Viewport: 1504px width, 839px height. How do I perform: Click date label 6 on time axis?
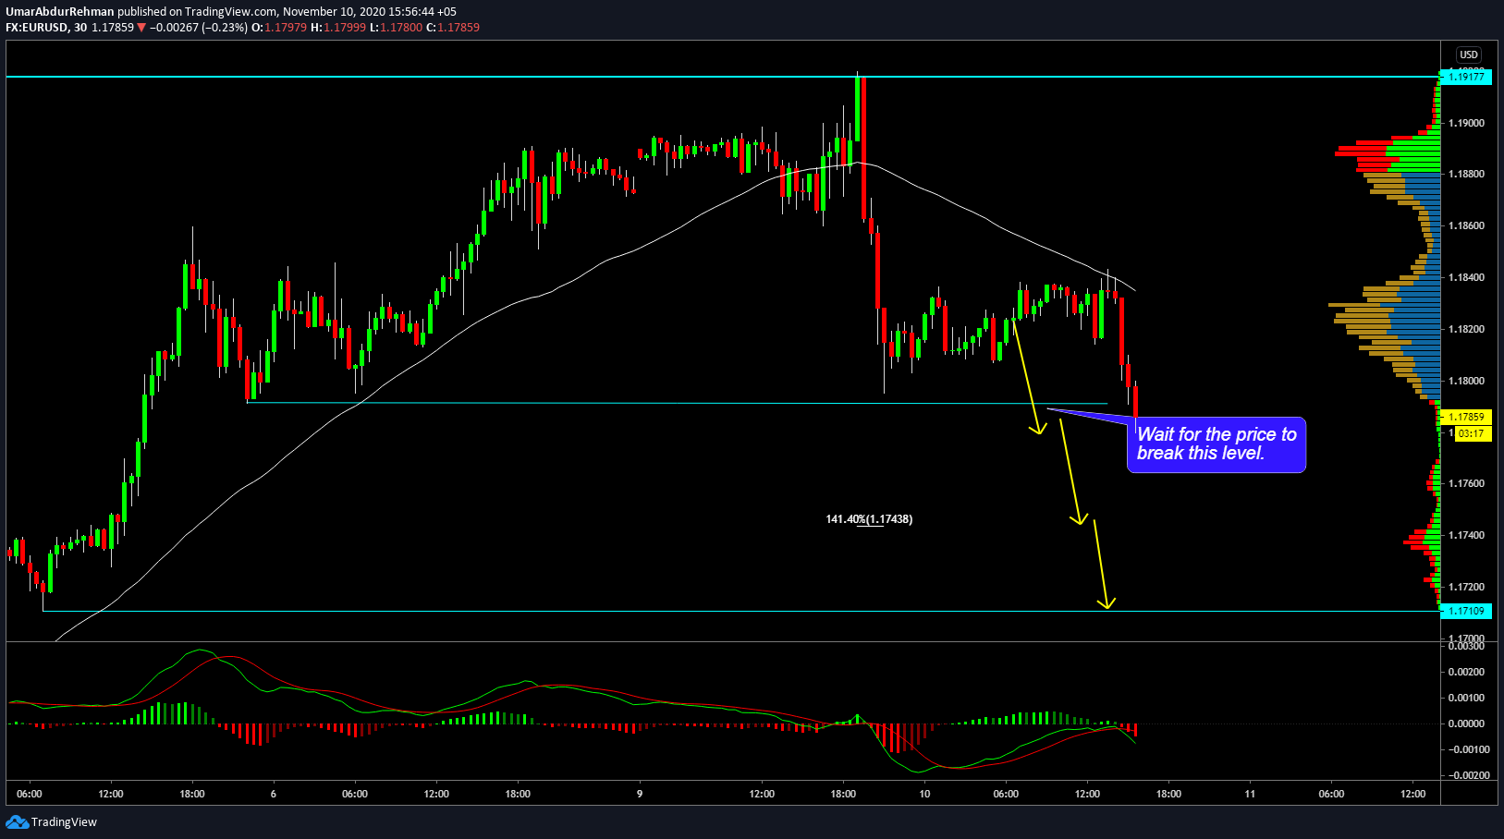coord(274,794)
